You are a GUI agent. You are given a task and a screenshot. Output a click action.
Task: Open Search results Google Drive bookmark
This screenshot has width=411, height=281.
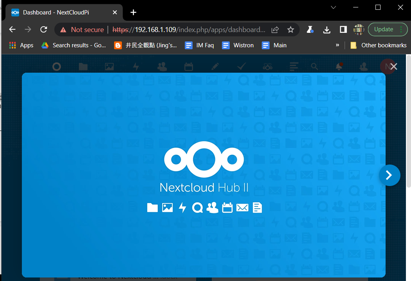point(74,45)
